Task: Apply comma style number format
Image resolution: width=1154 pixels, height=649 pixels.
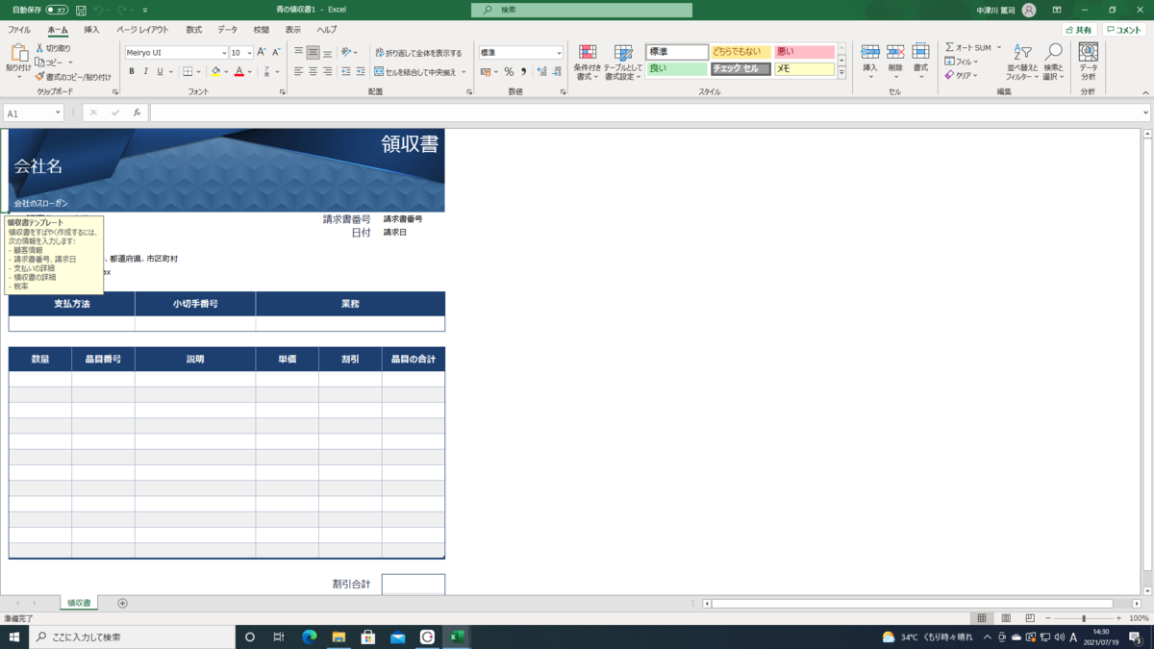Action: (523, 72)
